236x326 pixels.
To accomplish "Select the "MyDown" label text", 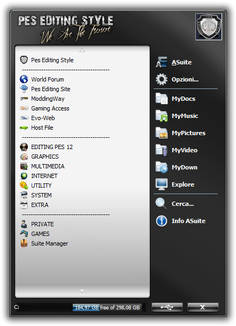I will [184, 167].
